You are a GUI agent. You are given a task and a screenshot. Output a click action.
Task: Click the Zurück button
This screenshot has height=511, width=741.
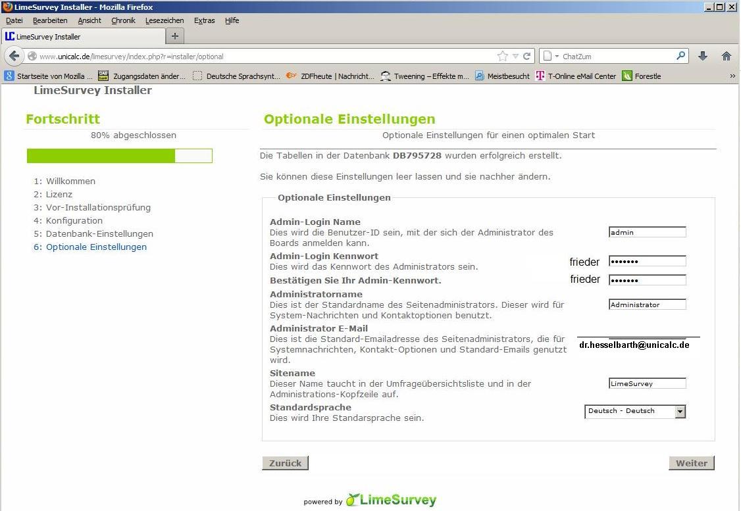click(285, 463)
